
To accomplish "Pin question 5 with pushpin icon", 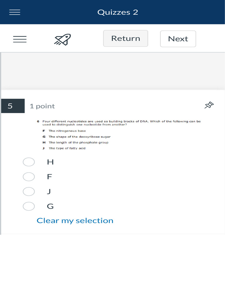I will (209, 105).
